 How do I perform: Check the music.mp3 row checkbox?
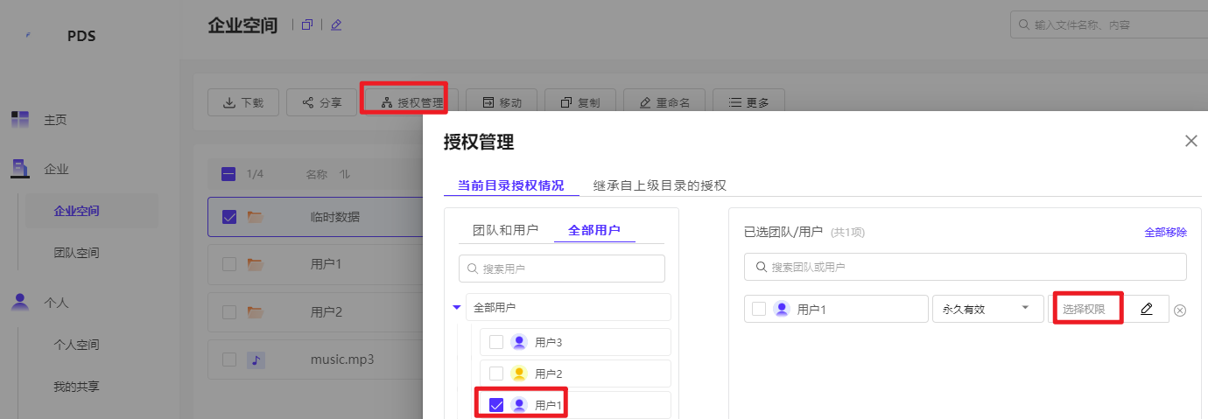229,359
